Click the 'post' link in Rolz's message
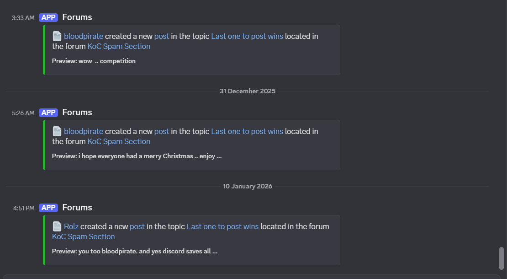 click(x=137, y=226)
